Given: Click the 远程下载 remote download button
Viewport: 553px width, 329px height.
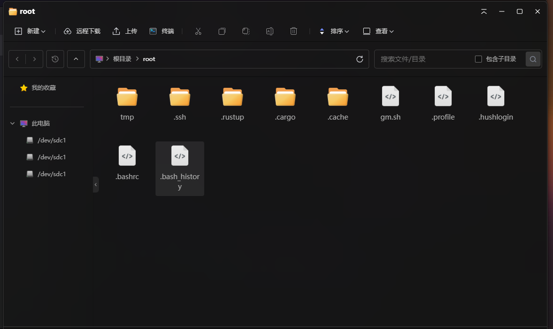Looking at the screenshot, I should click(82, 31).
